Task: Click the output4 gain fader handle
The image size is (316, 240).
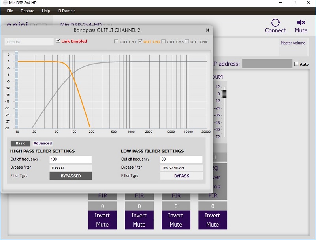Action: pos(224,94)
